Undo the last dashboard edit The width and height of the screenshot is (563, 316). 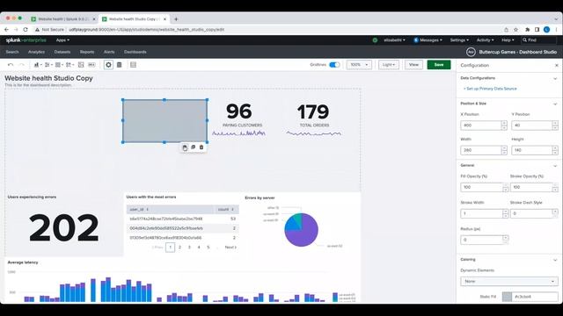tap(11, 65)
